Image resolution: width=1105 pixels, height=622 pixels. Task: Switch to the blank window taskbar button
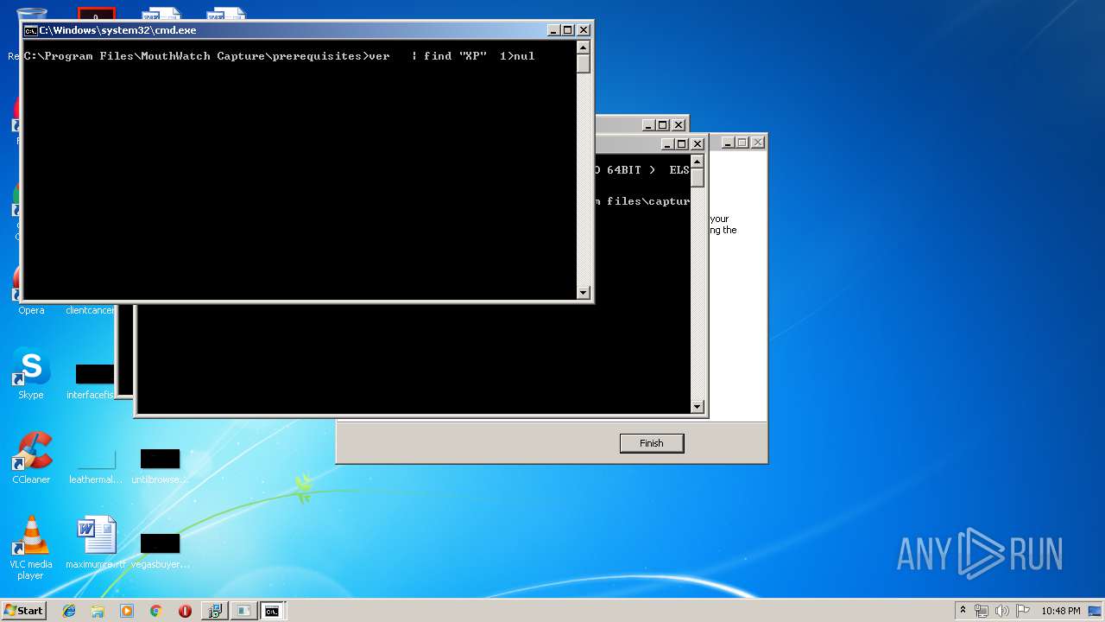[243, 611]
